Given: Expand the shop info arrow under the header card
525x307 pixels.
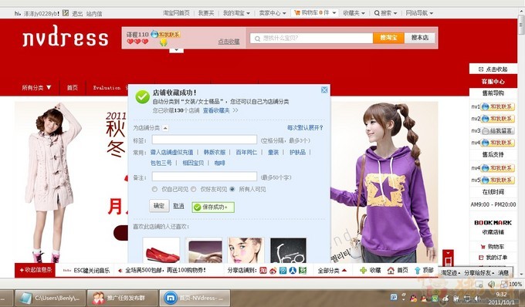Looking at the screenshot, I should [177, 50].
